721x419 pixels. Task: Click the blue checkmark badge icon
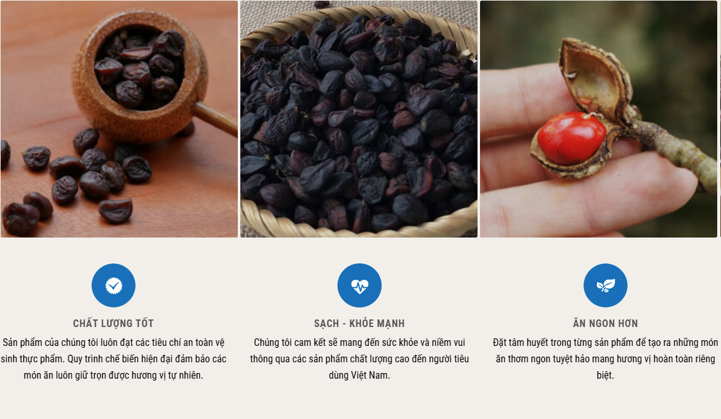pyautogui.click(x=114, y=285)
